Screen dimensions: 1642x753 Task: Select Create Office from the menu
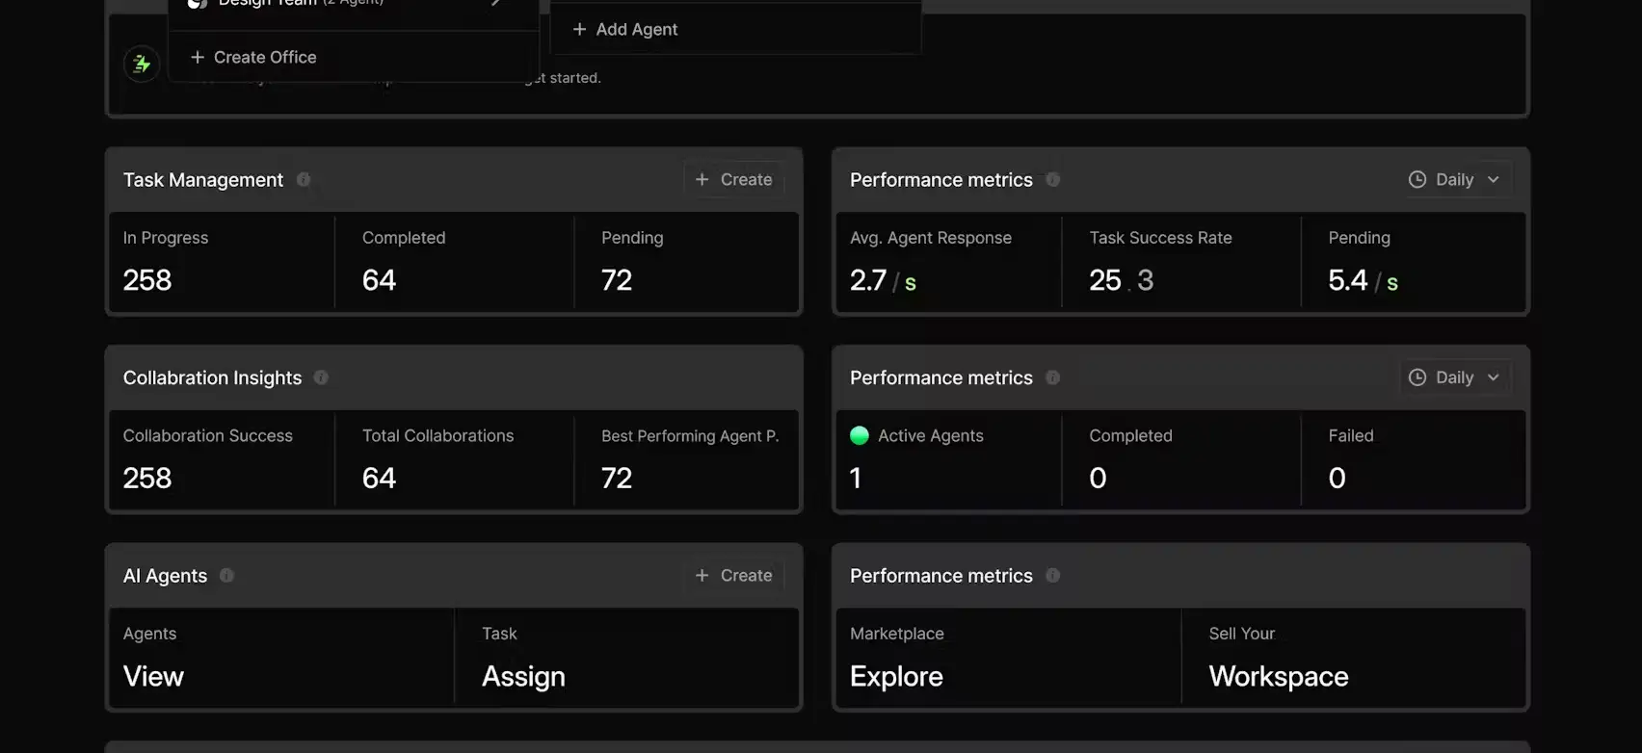point(253,58)
